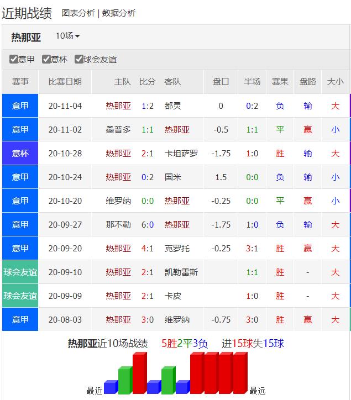Click the 1:2 score against 都灵
This screenshot has width=351, height=400.
(x=148, y=106)
